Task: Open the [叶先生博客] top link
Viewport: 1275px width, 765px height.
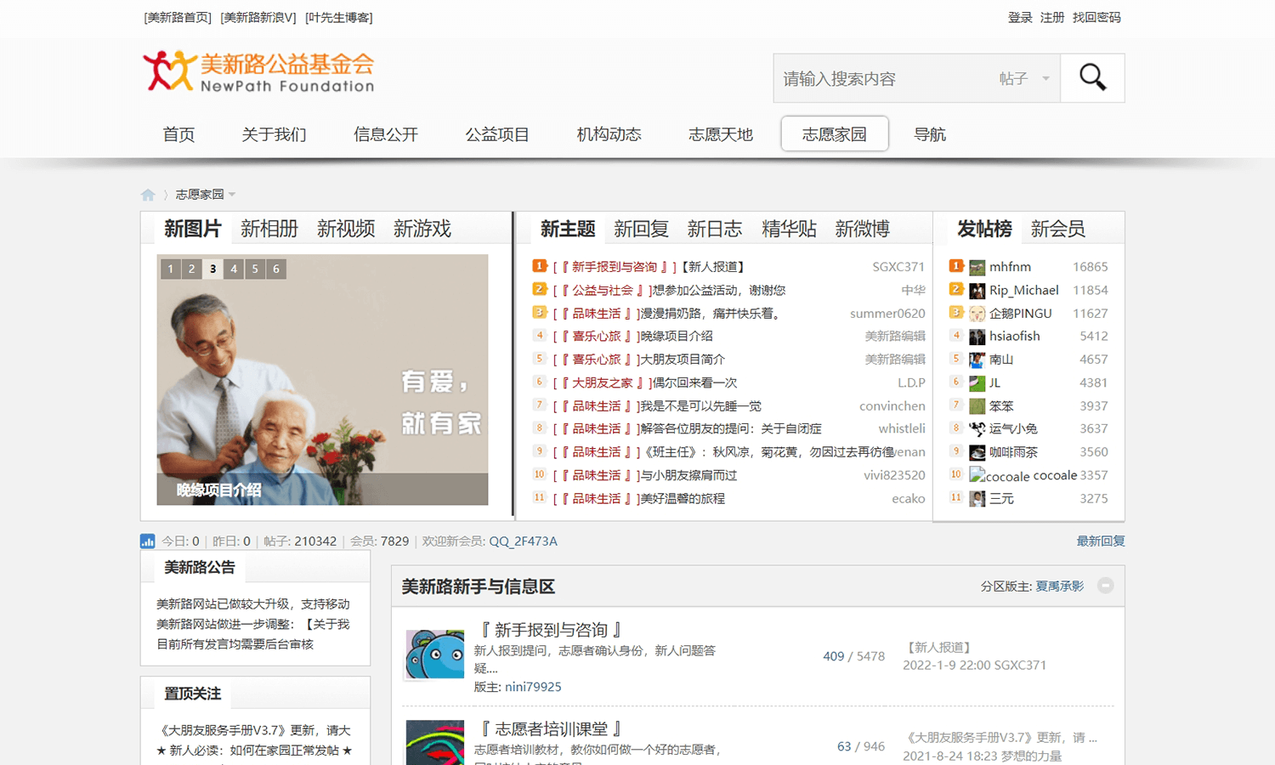Action: (x=339, y=17)
